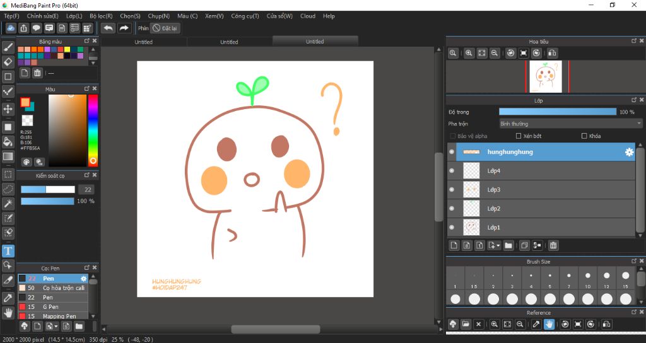Viewport: 646px width, 343px height.
Task: Open layer settings gear for hunghunghung
Action: (x=629, y=152)
